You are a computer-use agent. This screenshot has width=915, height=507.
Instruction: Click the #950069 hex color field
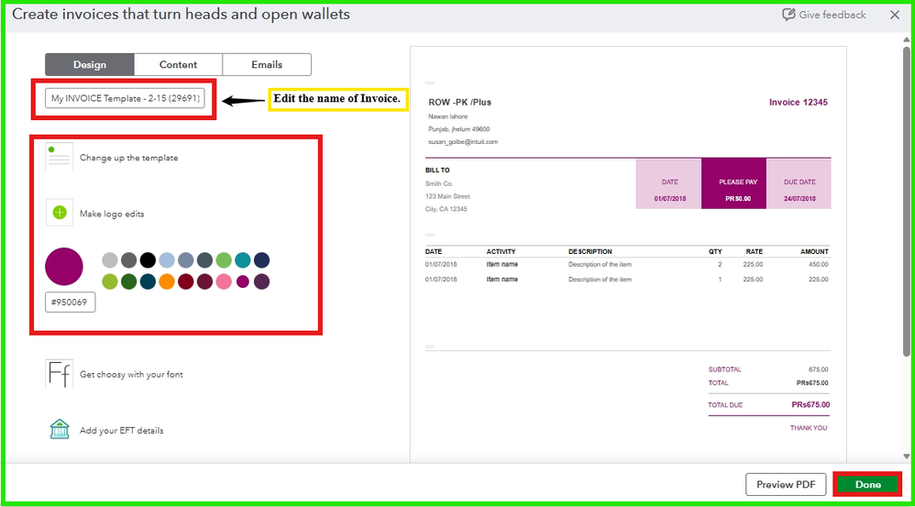70,303
